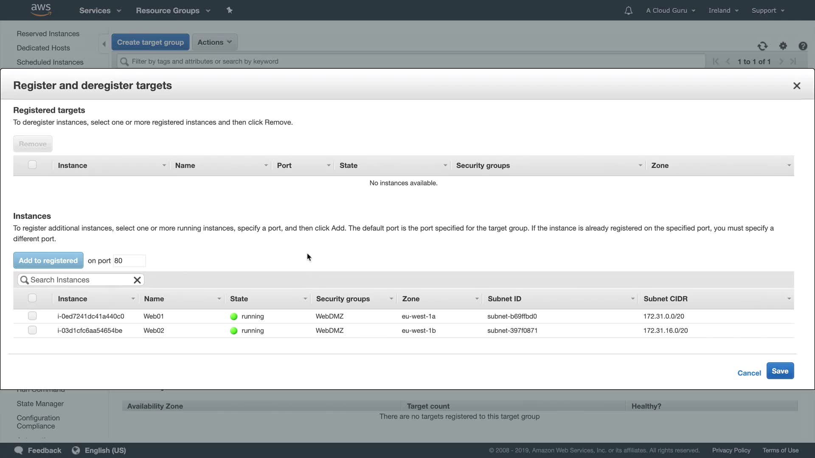Screen dimensions: 815x458
Task: Clear the Search Instances field with X
Action: [137, 280]
